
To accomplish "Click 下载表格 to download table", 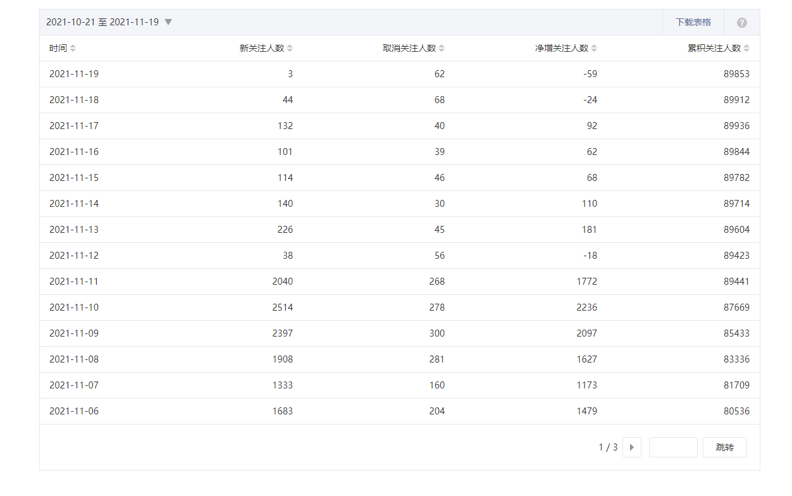I will pos(693,22).
